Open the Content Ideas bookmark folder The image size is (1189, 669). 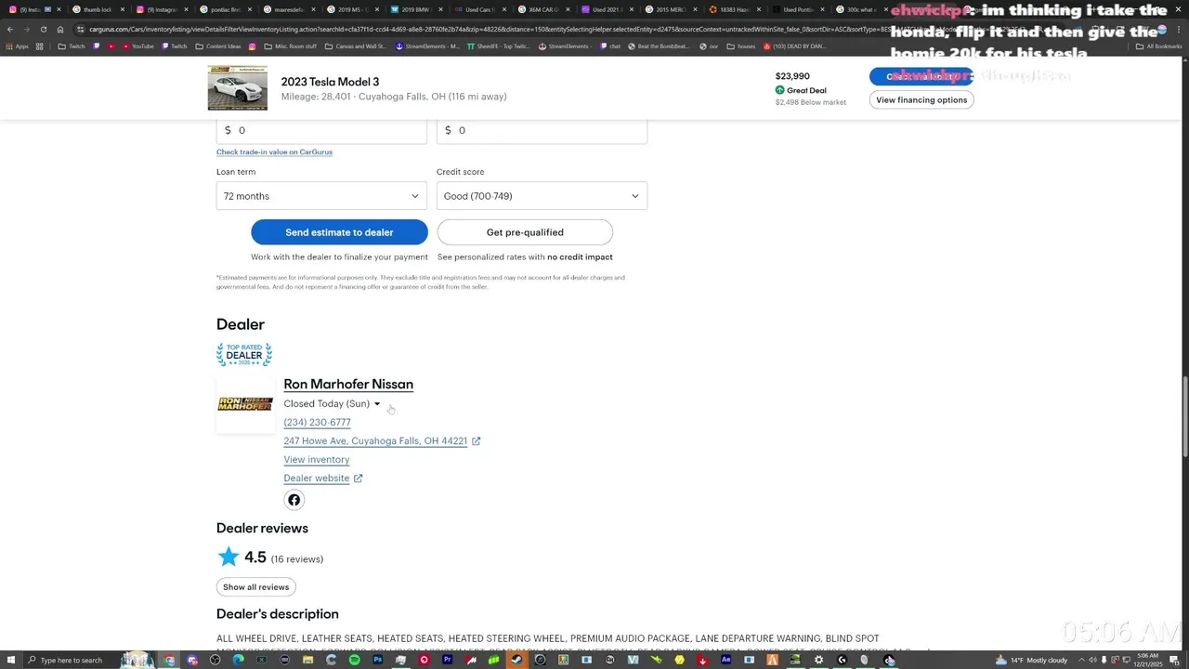pos(218,46)
